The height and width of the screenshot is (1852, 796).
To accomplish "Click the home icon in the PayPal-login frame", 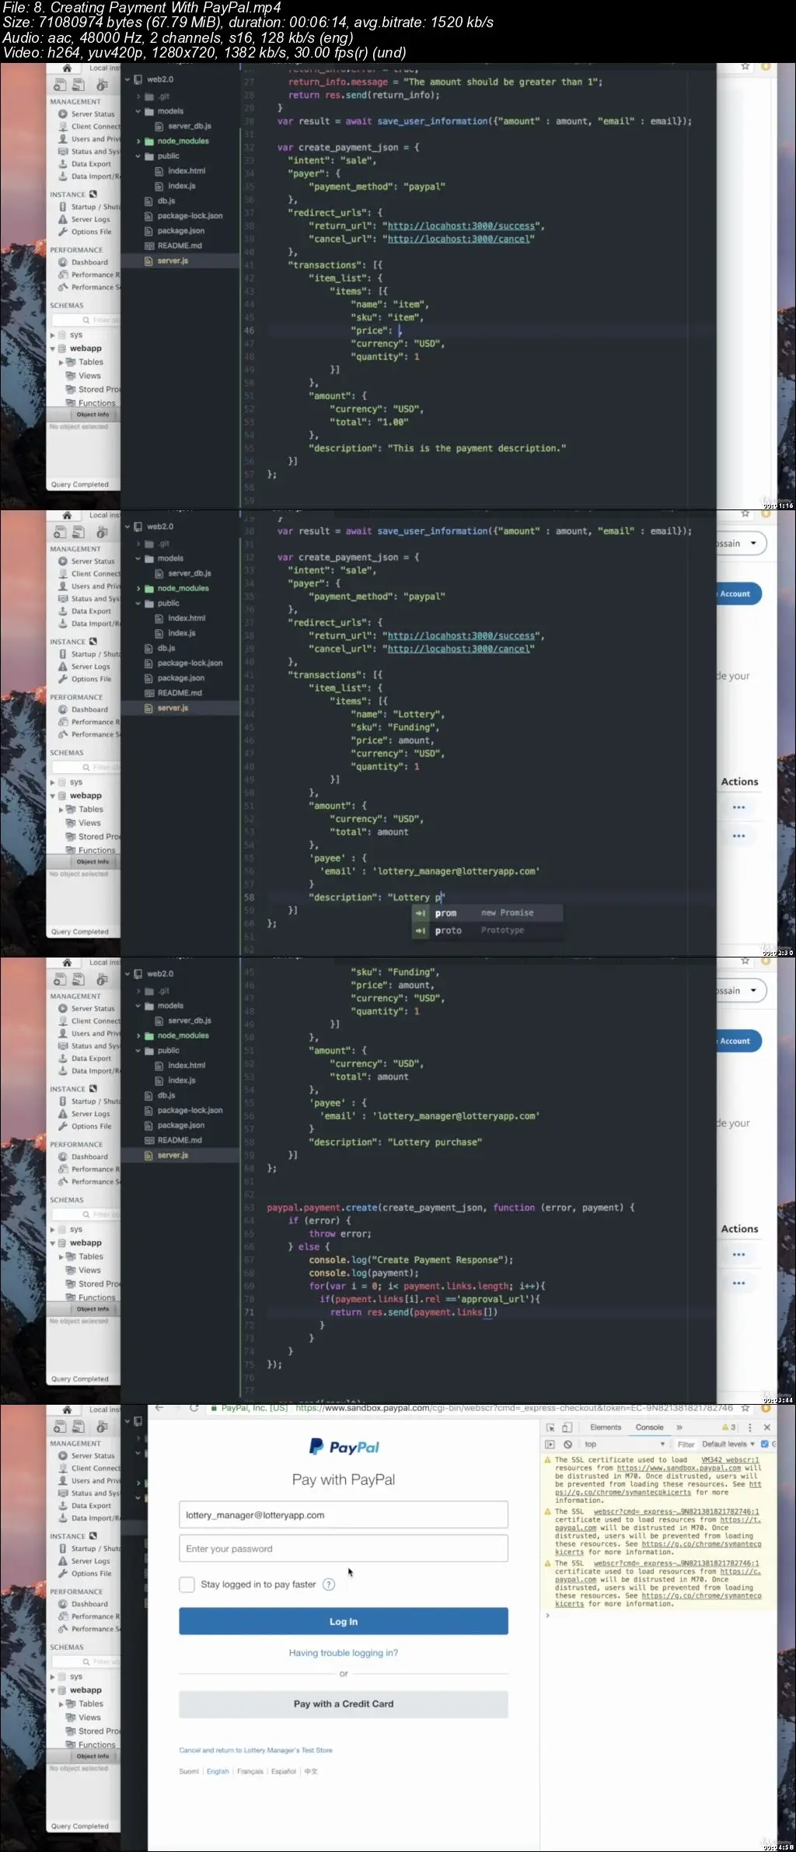I will pos(67,1409).
